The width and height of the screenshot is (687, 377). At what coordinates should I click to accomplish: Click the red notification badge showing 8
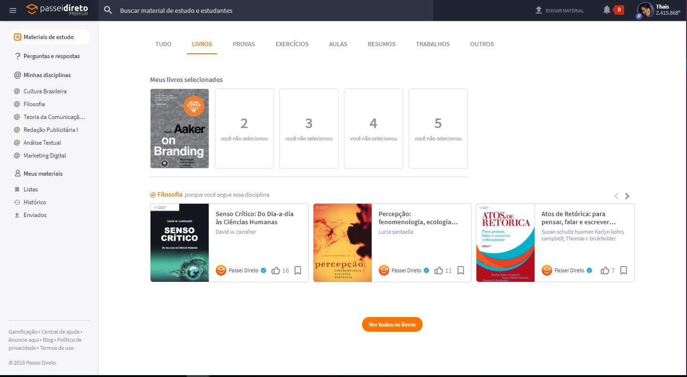[619, 10]
